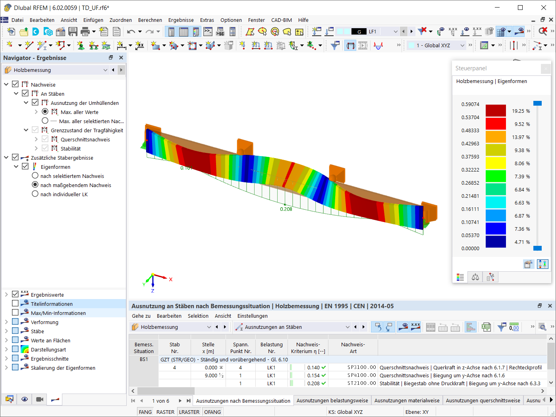Click the 0,00 decimal places icon
This screenshot has height=417, width=556.
coord(514,327)
